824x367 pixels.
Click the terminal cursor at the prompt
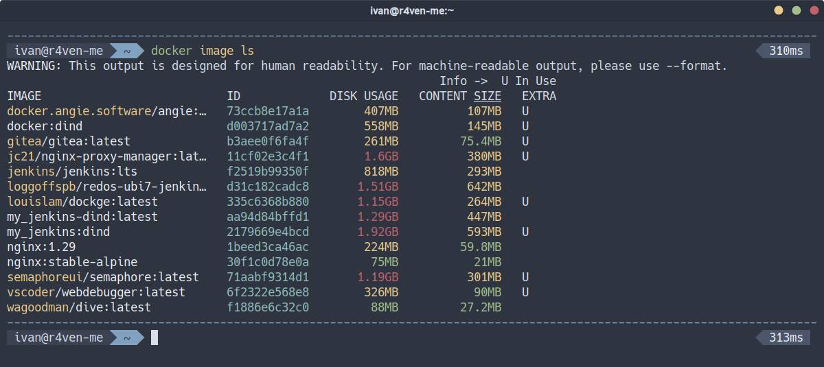[x=154, y=338]
